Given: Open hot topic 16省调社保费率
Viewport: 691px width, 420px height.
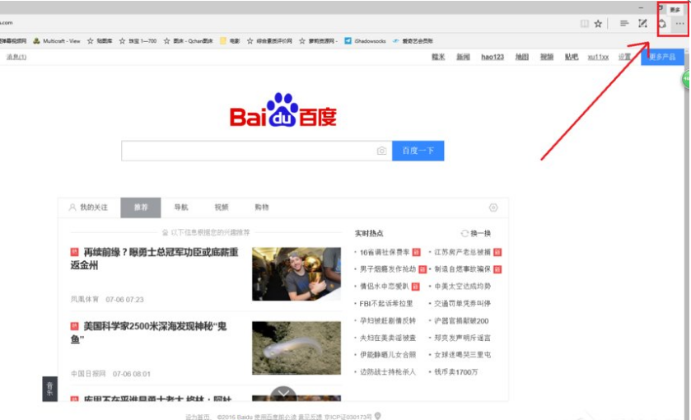Looking at the screenshot, I should [385, 252].
